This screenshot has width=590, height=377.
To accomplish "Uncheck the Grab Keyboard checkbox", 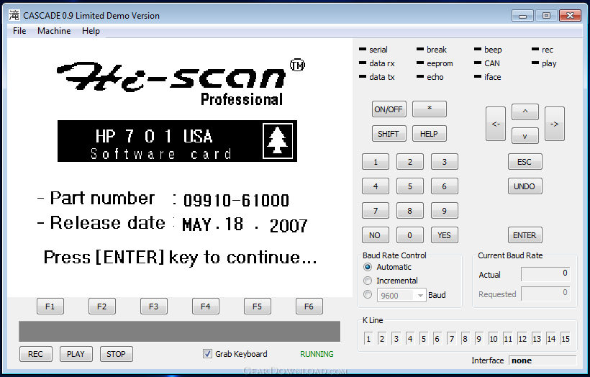I will tap(207, 354).
